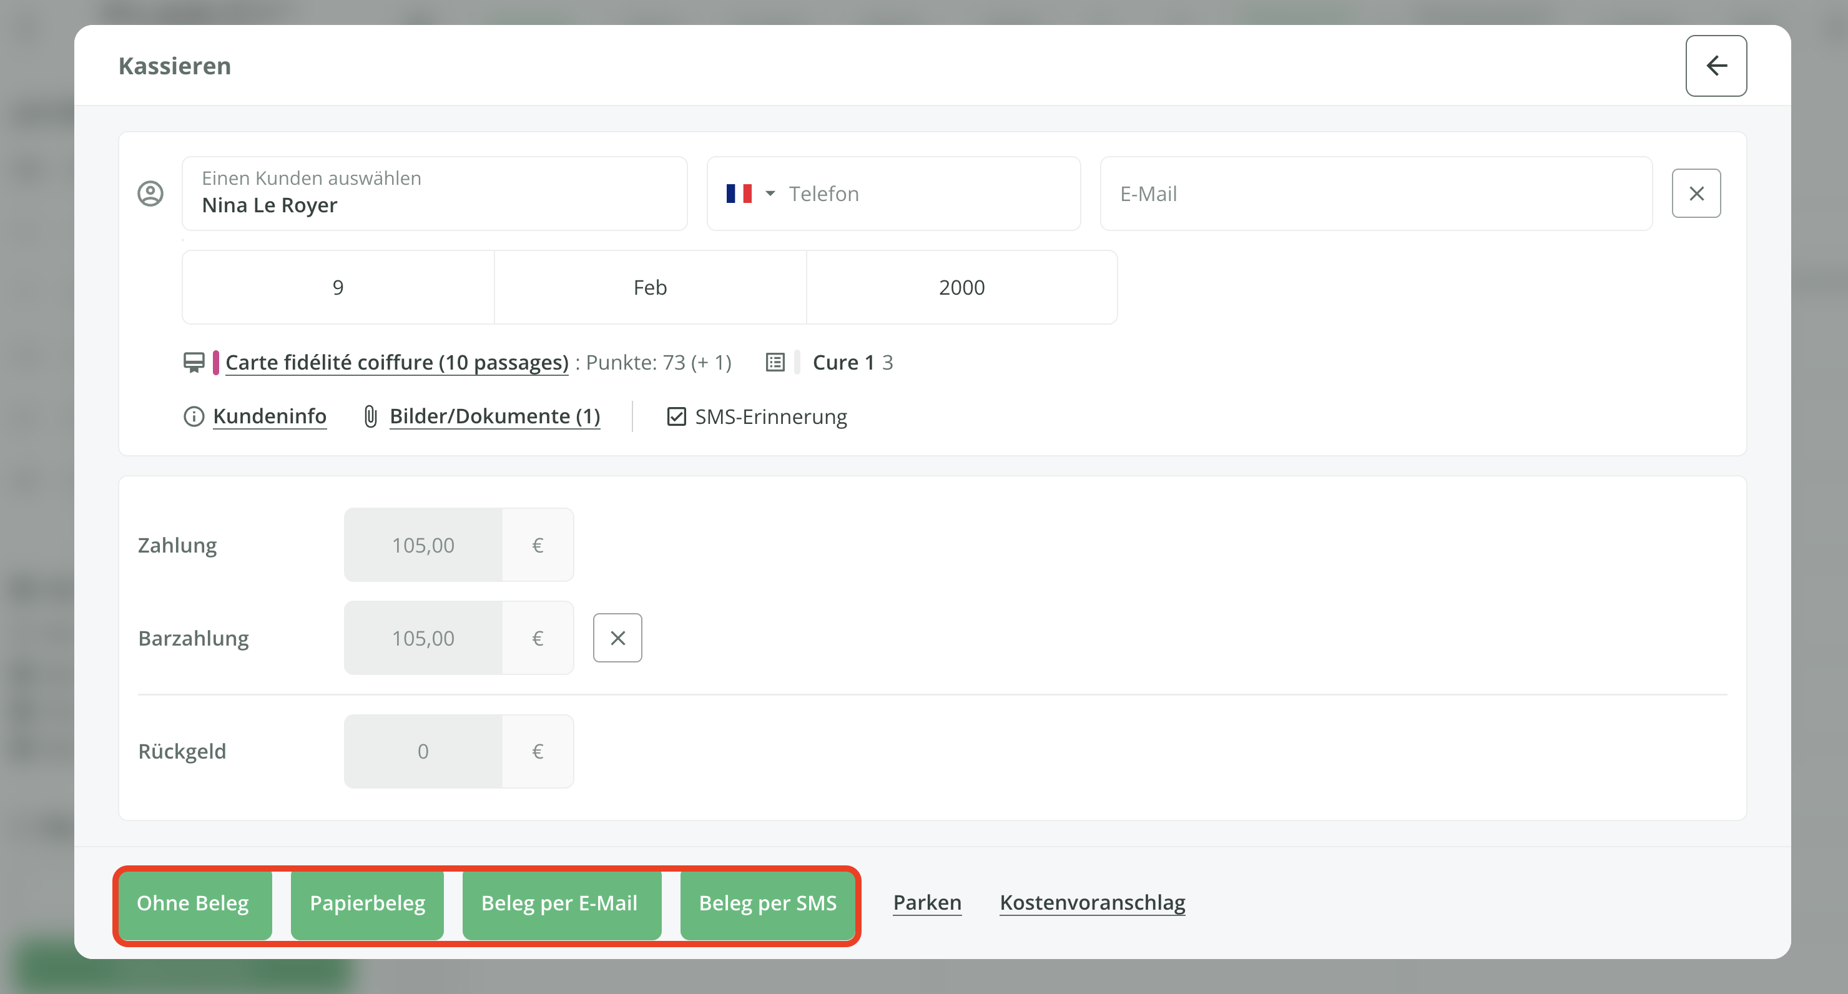
Task: Click the customer profile icon
Action: (150, 193)
